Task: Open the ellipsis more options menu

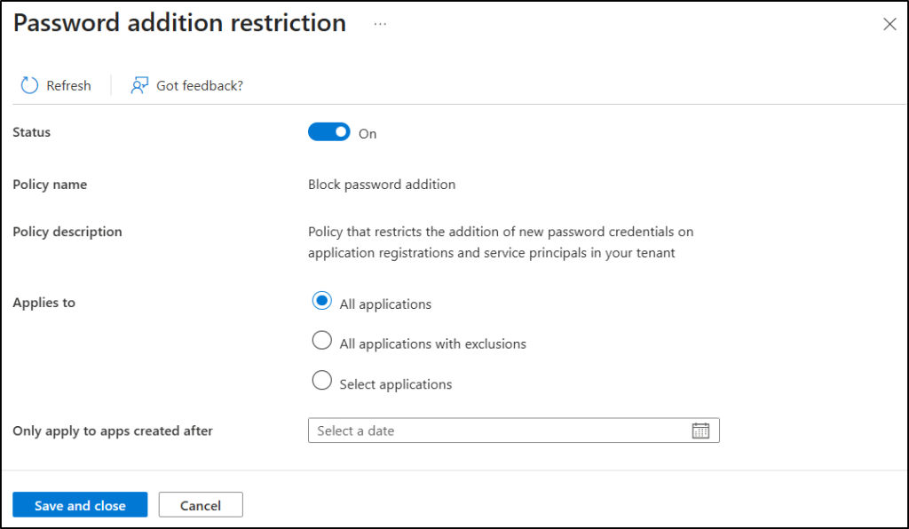Action: click(x=380, y=24)
